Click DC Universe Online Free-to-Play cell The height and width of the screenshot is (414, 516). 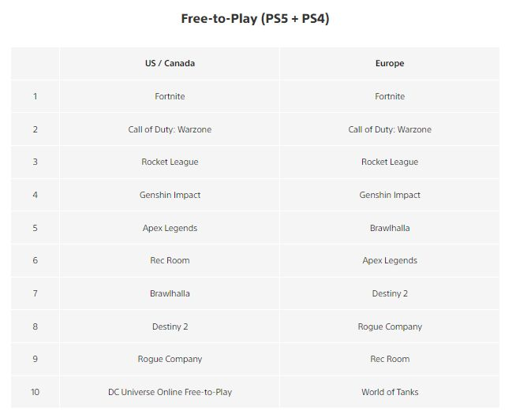[170, 392]
